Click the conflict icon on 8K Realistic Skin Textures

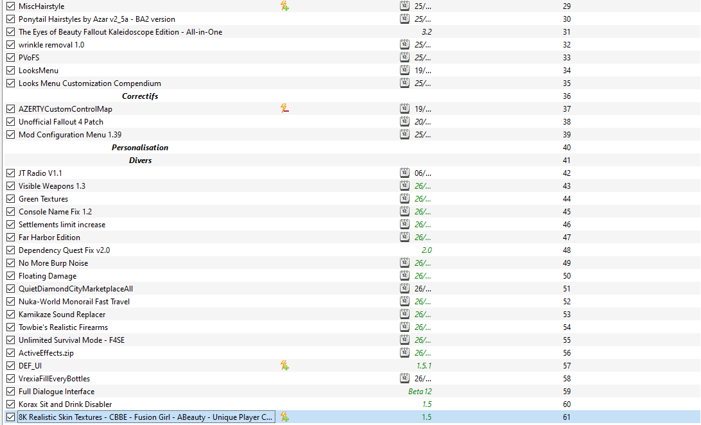coord(284,417)
